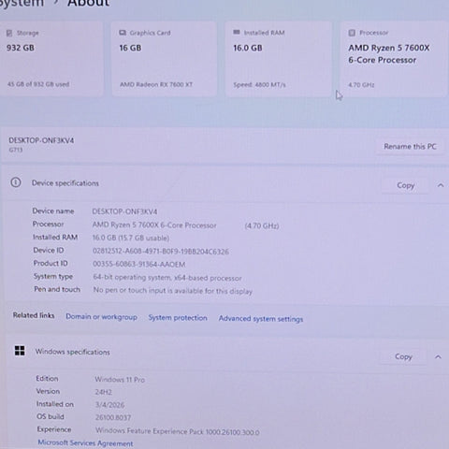The width and height of the screenshot is (449, 449).
Task: Select the AMD Ryzen 5 7600X processor value
Action: click(154, 225)
